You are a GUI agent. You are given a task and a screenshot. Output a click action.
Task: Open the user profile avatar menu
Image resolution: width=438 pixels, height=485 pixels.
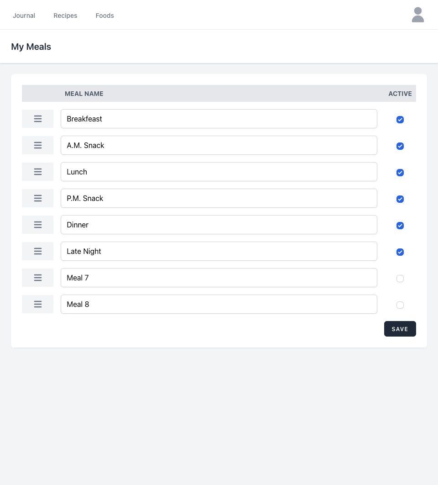[x=417, y=15]
